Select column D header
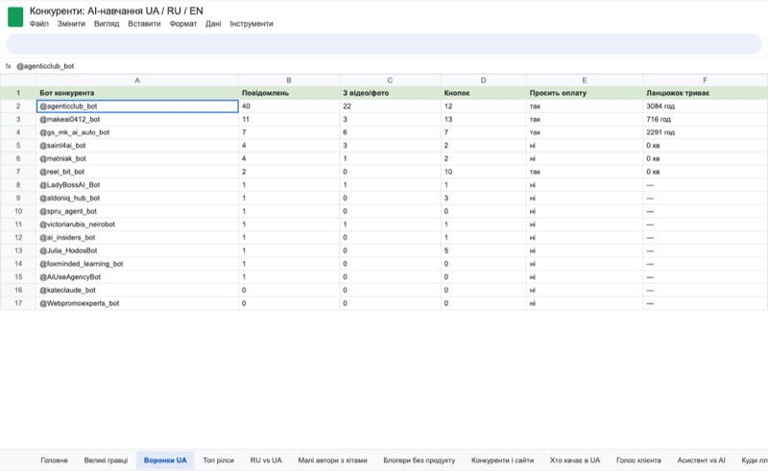Viewport: 768px width, 471px height. [x=484, y=81]
